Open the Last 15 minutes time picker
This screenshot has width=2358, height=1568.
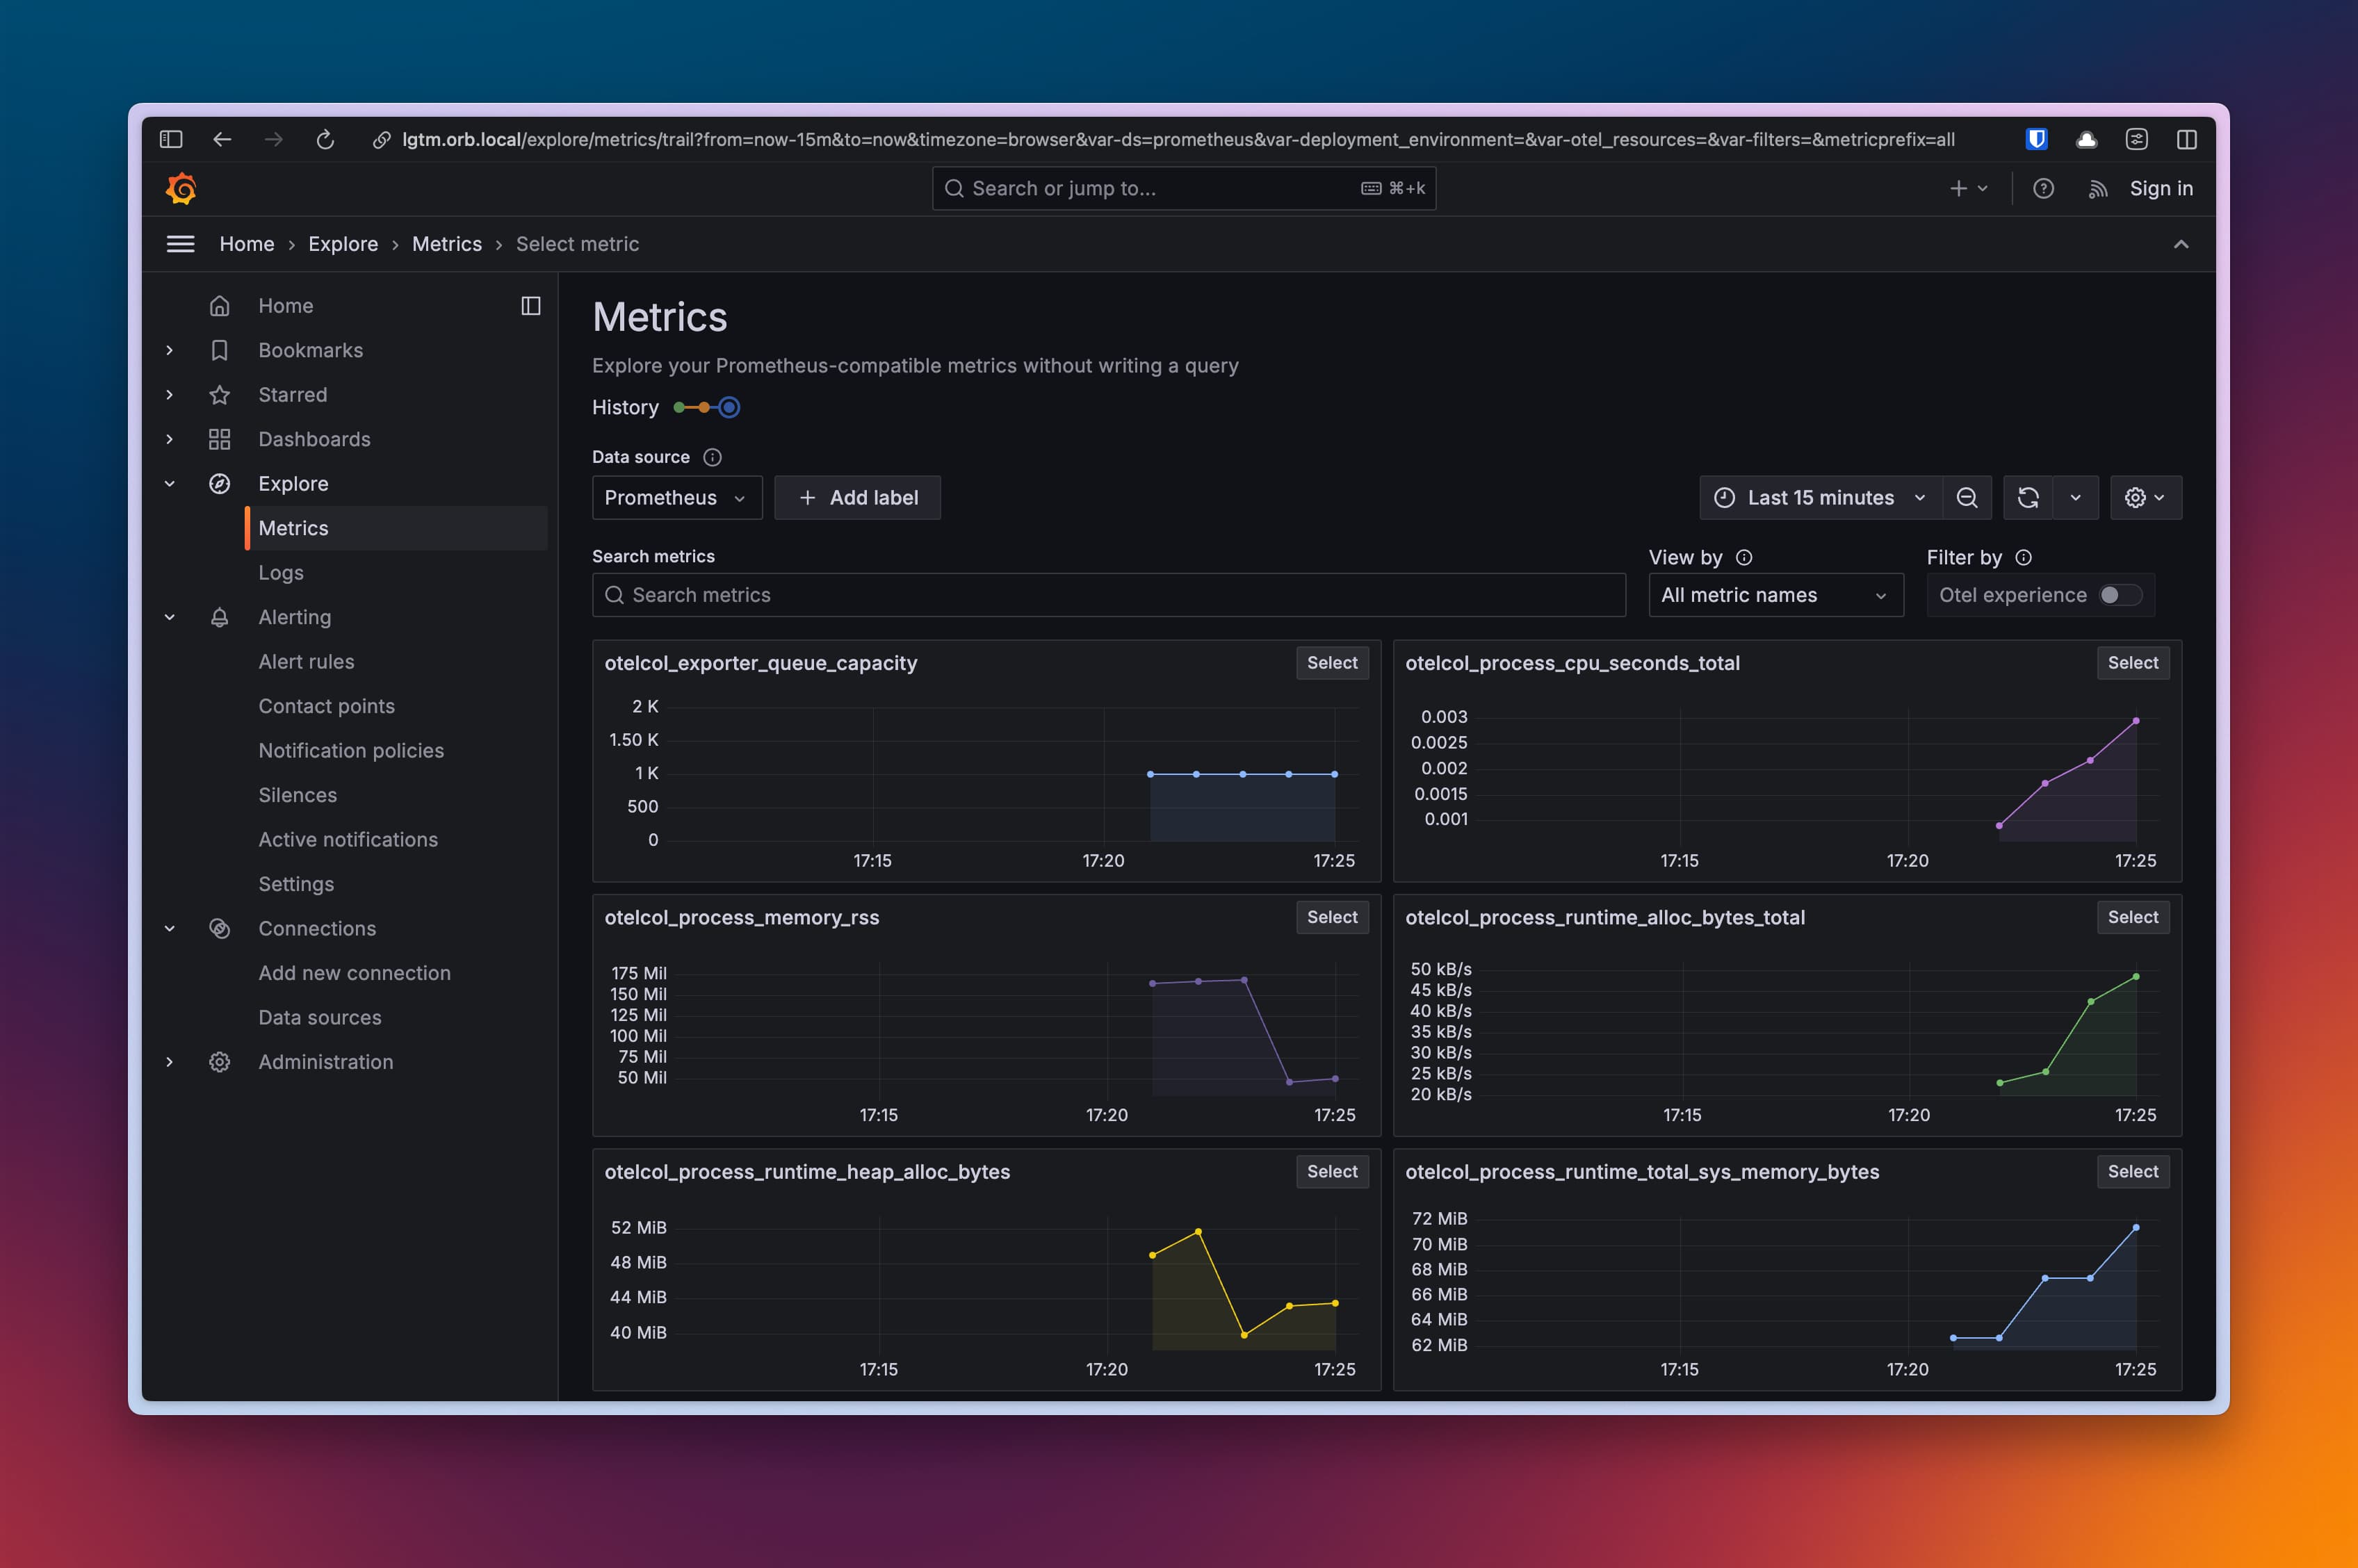[1820, 498]
